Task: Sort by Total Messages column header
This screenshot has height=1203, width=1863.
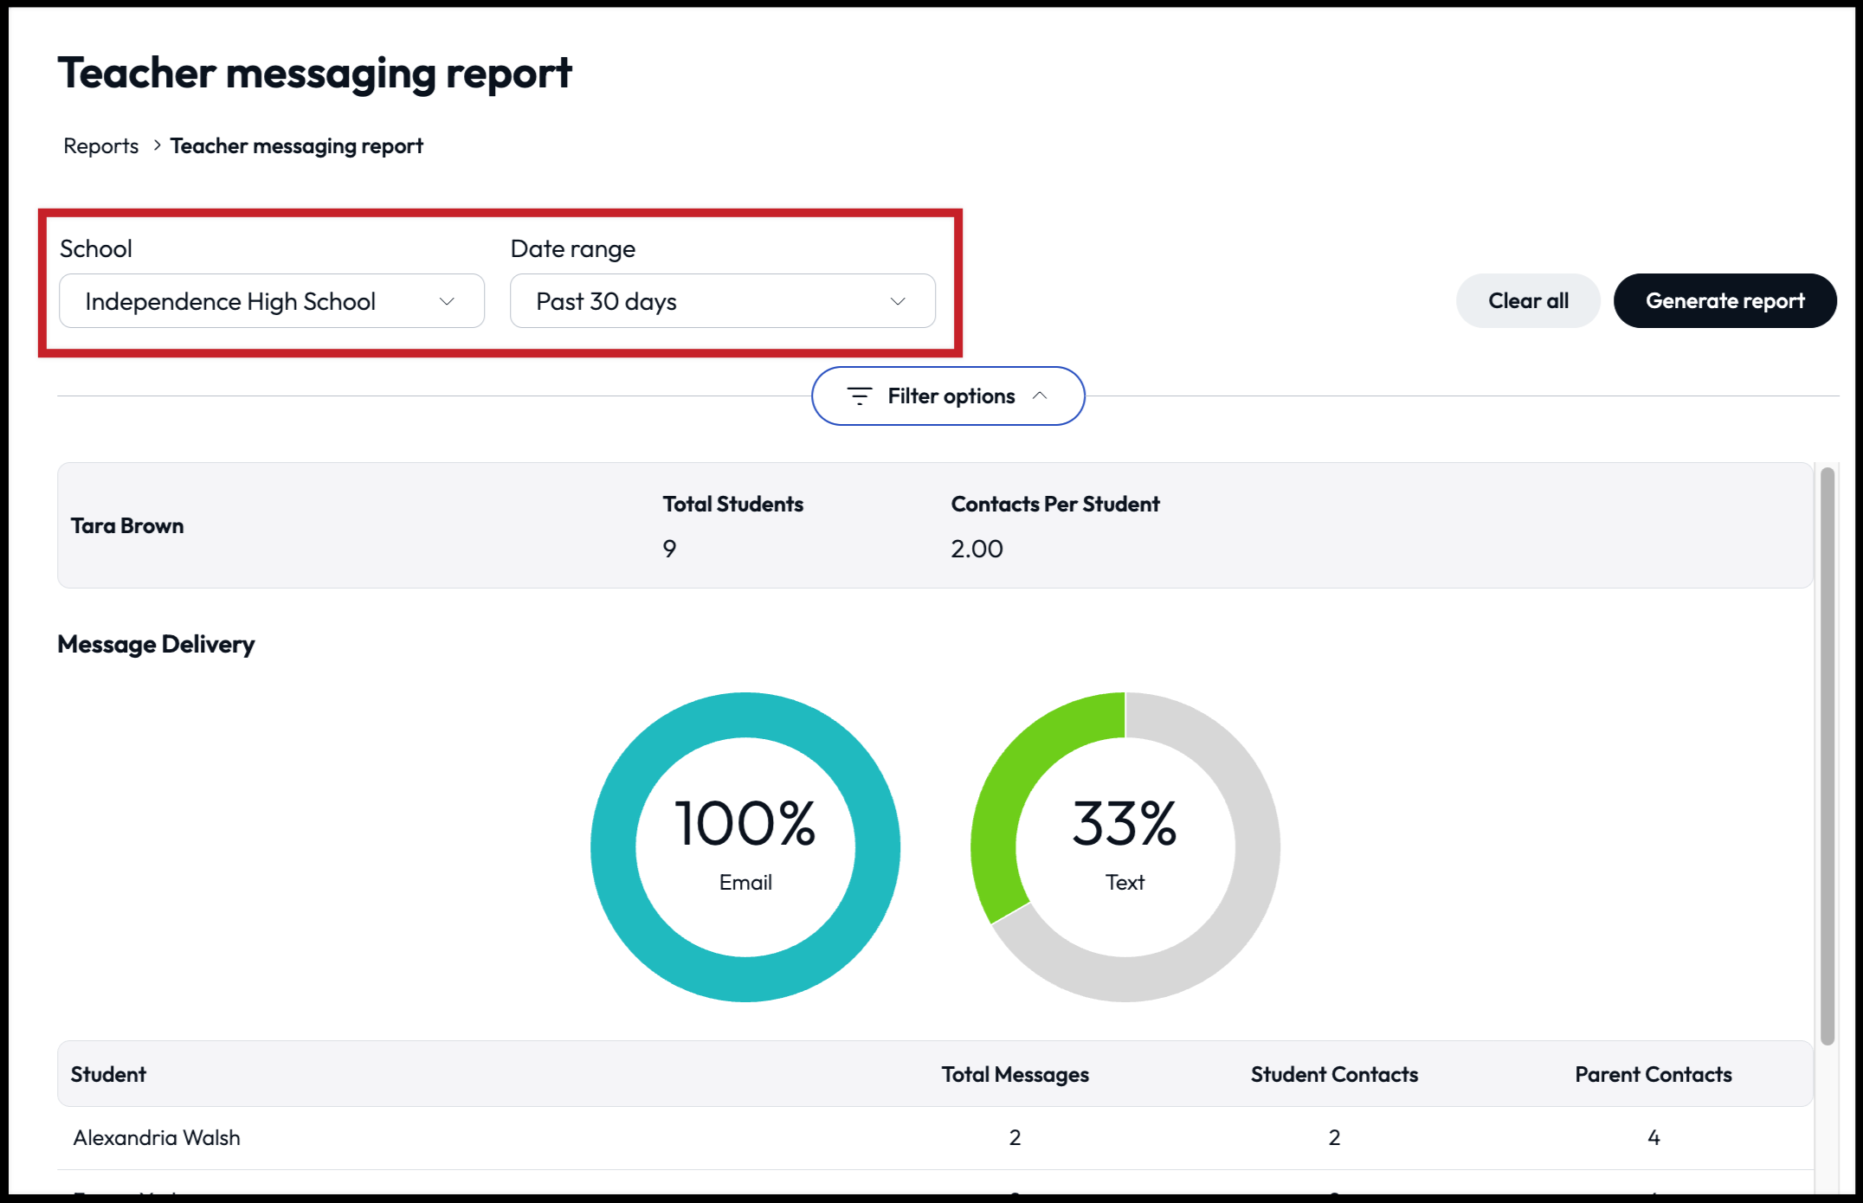Action: click(x=1015, y=1074)
